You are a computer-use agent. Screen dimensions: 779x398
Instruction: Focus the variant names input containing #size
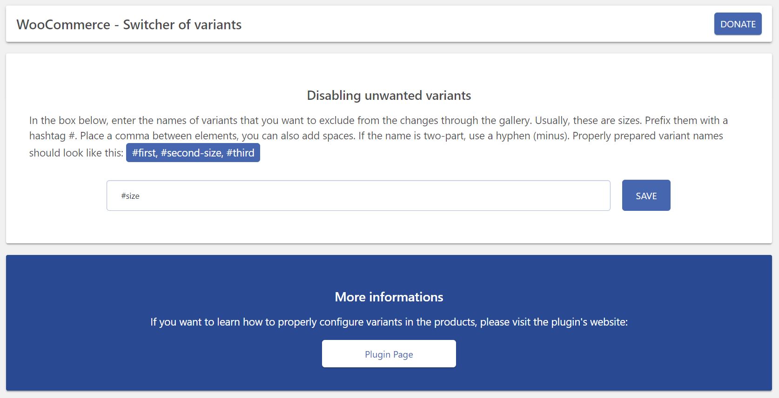pos(358,196)
